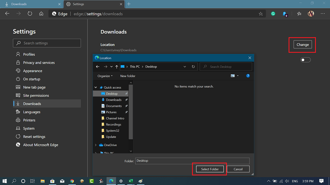The width and height of the screenshot is (330, 185).
Task: Open the Organize dropdown menu
Action: click(105, 76)
